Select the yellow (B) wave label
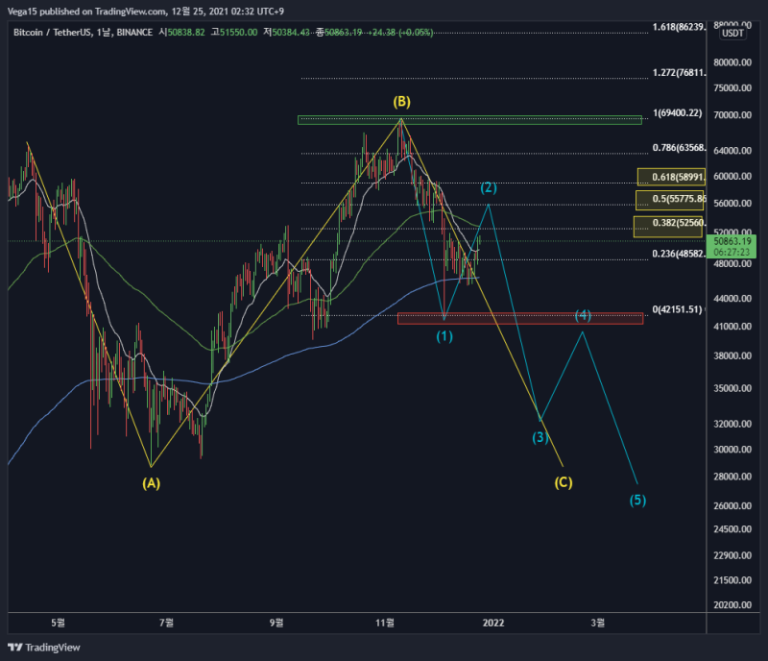768x661 pixels. pos(401,102)
